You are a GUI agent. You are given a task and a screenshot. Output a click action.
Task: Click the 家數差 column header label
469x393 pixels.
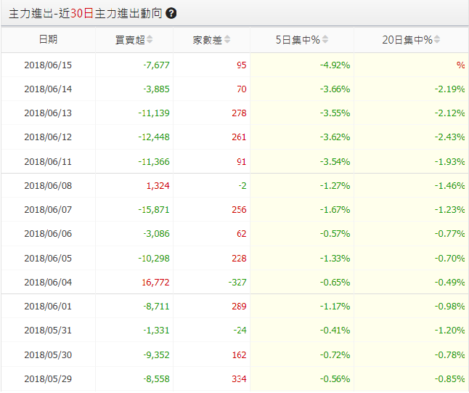[208, 40]
